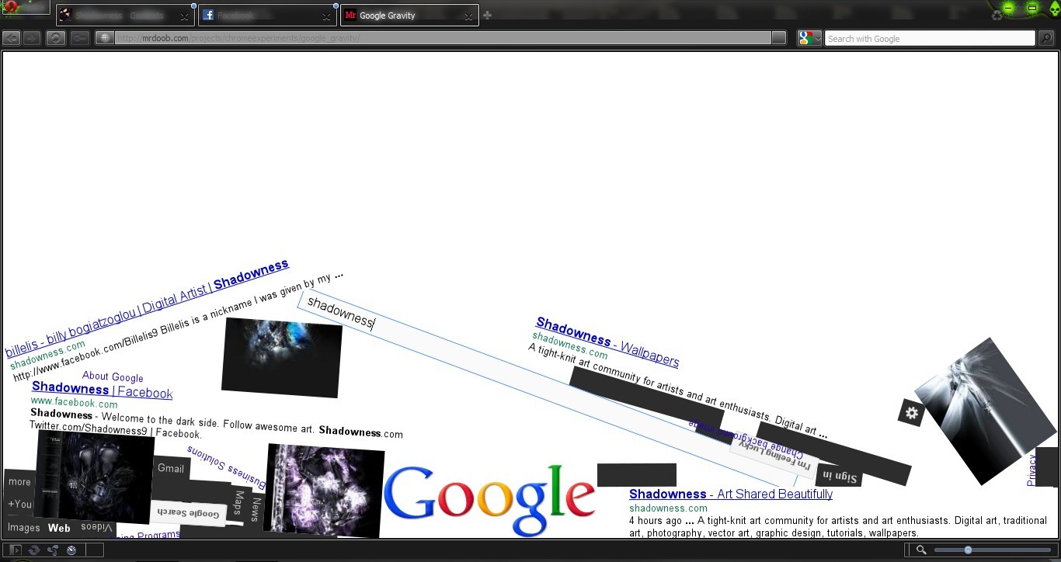Focus the Search with Google field
Screen dimensions: 1061x562
tap(930, 38)
